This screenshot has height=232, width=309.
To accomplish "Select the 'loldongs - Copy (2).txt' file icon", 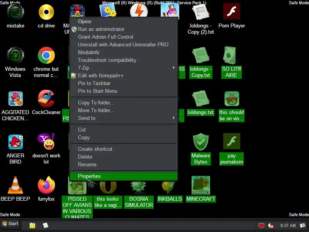I will (x=200, y=12).
